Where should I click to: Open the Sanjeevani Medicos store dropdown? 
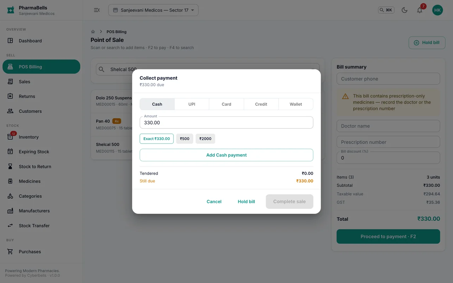click(x=153, y=10)
